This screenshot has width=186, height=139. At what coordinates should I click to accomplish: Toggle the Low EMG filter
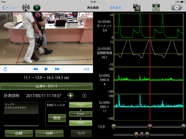pos(80,114)
